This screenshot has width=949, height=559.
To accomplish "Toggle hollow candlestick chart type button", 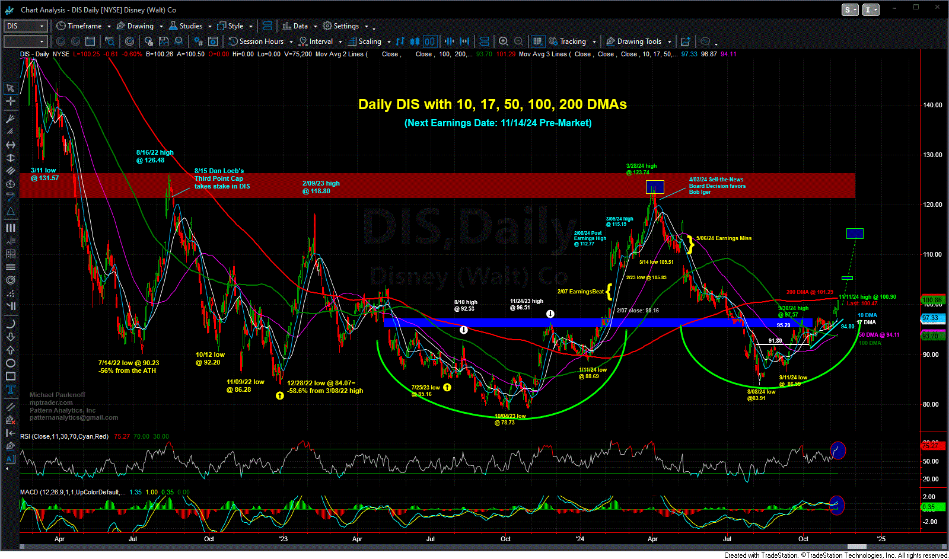I will [x=429, y=41].
